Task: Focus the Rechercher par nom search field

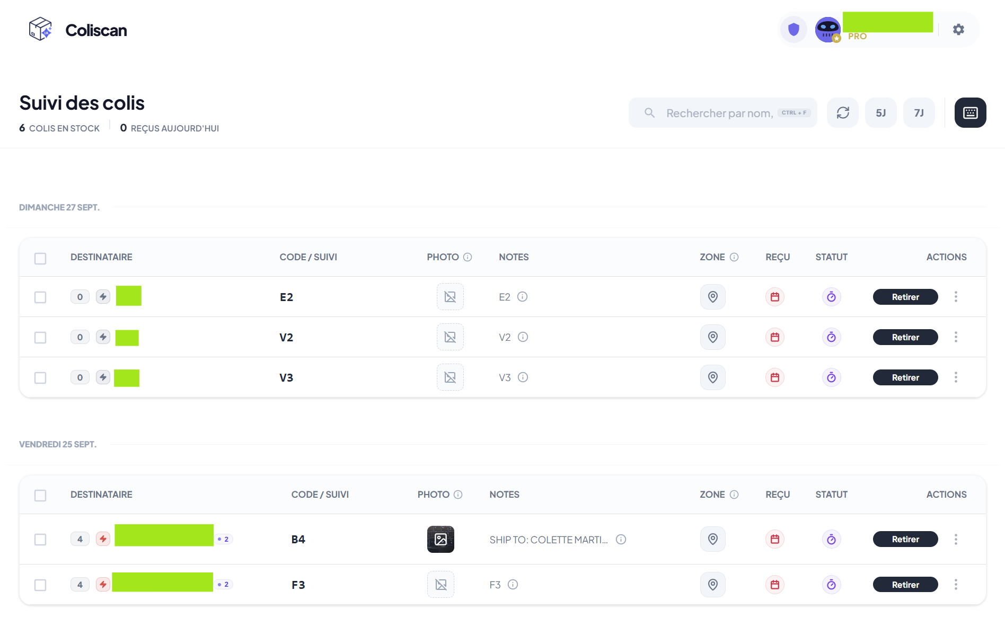Action: click(722, 112)
